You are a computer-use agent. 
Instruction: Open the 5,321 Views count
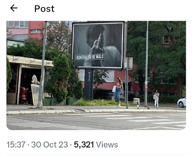click(x=96, y=144)
